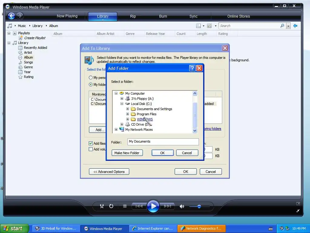This screenshot has height=233, width=310.
Task: Click the Forward navigation arrow in Media Player
Action: tap(20, 16)
